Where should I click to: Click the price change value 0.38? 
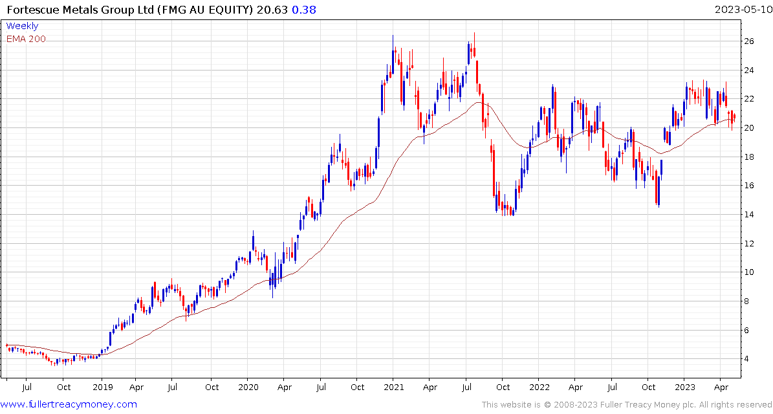304,10
